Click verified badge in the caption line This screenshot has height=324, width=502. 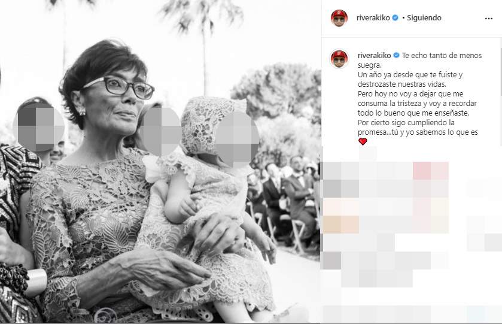tap(396, 56)
